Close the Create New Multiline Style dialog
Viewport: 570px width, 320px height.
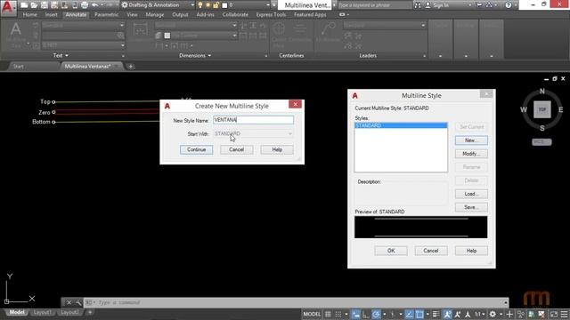click(x=295, y=104)
